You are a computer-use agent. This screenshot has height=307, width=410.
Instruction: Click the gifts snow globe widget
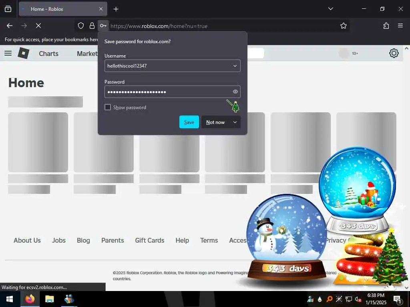(357, 190)
